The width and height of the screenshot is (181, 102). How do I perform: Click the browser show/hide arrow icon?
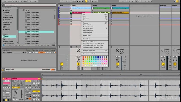click(3, 5)
